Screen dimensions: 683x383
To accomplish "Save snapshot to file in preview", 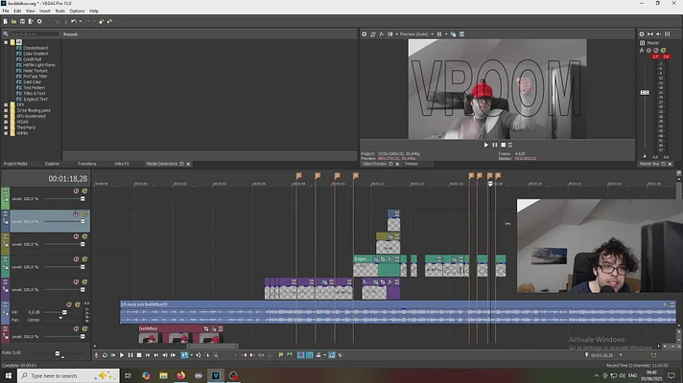I will [461, 34].
